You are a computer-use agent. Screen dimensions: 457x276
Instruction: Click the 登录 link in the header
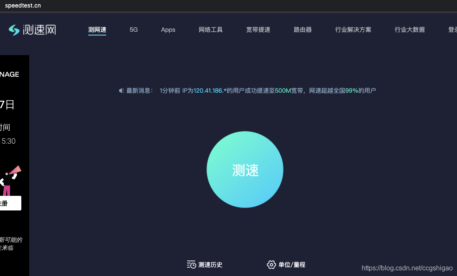pos(452,30)
